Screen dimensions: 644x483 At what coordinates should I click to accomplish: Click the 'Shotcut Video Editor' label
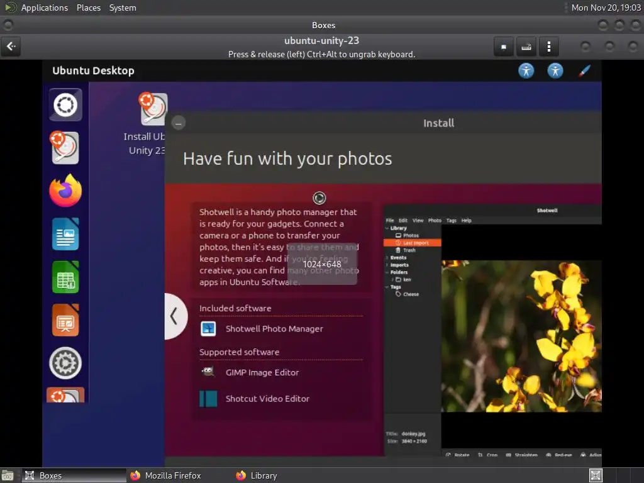point(267,398)
